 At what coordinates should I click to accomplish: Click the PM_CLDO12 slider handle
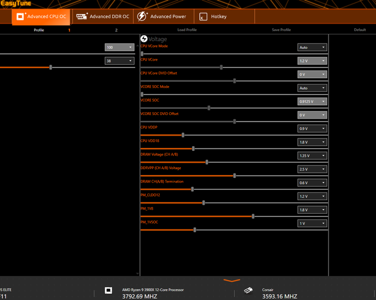coord(204,203)
